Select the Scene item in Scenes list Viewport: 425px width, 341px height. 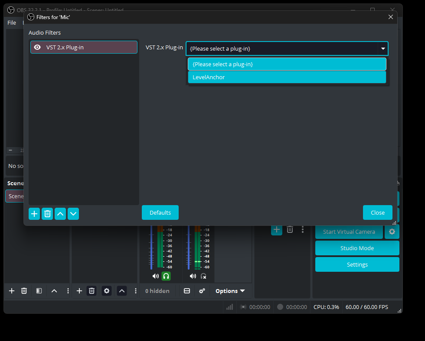tap(15, 196)
